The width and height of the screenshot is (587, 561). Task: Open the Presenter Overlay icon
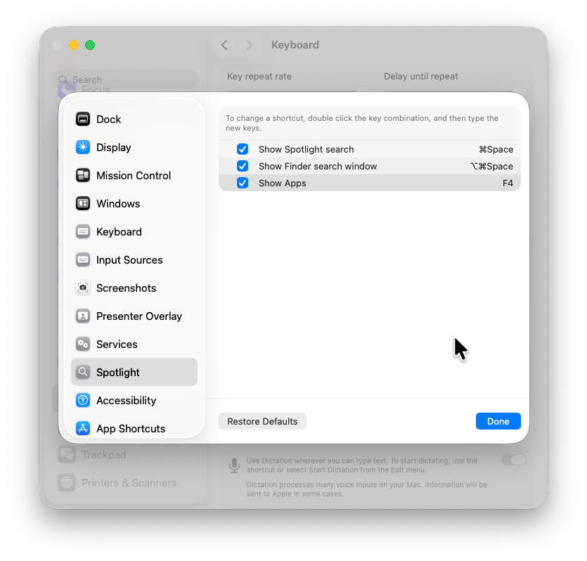[83, 316]
